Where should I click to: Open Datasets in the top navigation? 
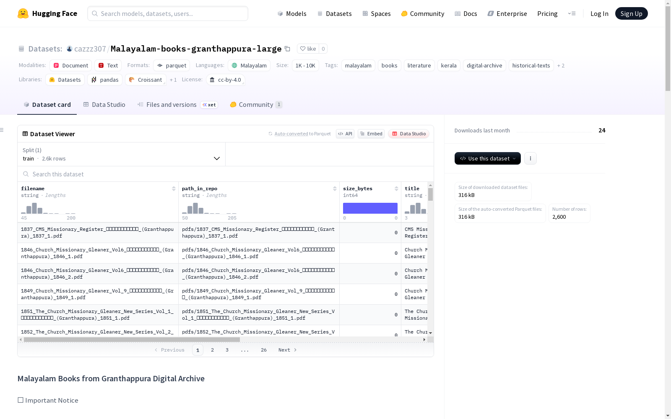point(334,13)
